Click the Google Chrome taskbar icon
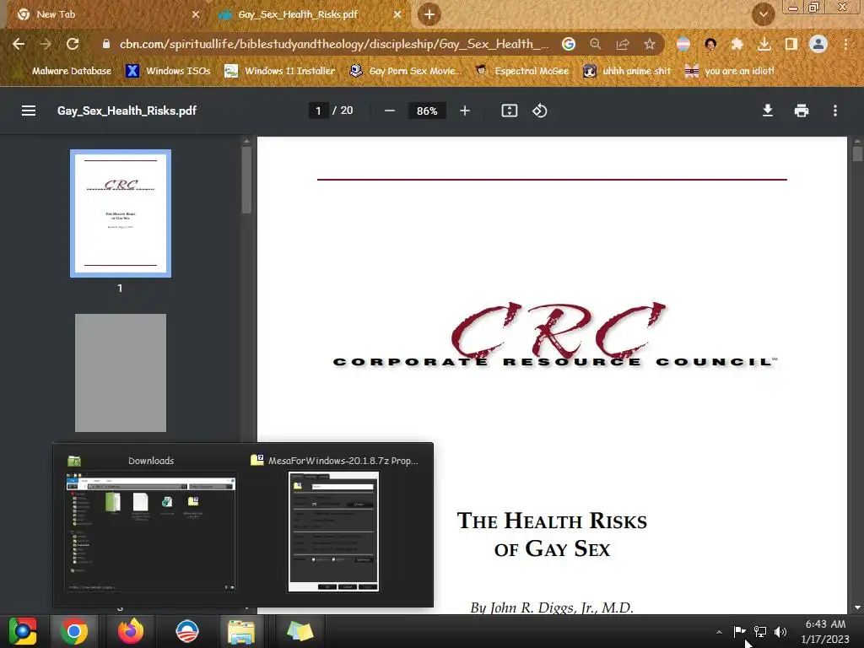This screenshot has height=648, width=864. coord(74,631)
